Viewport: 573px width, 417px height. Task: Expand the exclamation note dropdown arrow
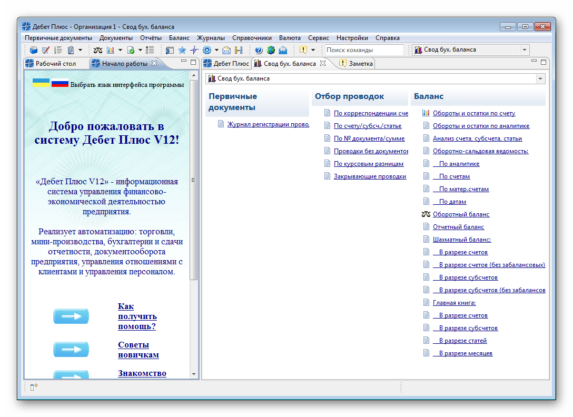click(x=313, y=50)
